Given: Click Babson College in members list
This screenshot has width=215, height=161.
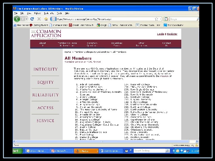Looking at the screenshot, I should click(88, 130).
